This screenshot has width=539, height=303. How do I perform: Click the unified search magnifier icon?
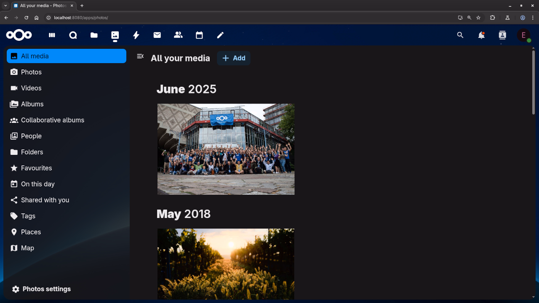460,35
